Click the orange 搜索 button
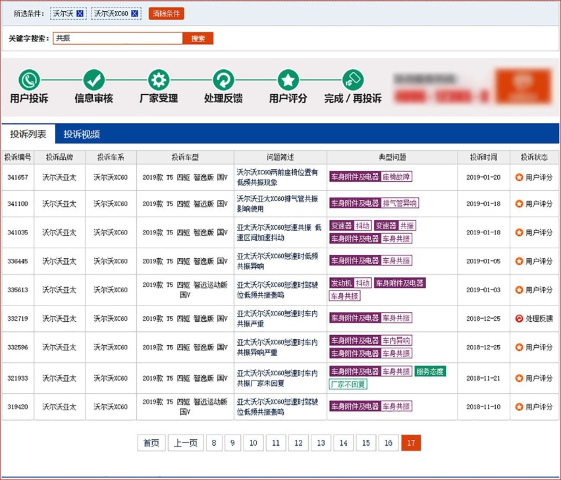The height and width of the screenshot is (480, 561). (198, 38)
